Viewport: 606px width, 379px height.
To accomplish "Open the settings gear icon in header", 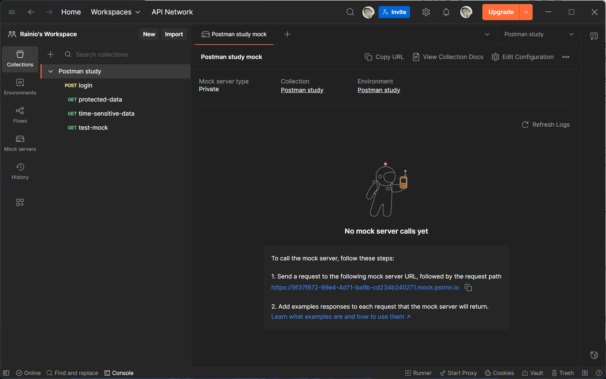I will [426, 12].
